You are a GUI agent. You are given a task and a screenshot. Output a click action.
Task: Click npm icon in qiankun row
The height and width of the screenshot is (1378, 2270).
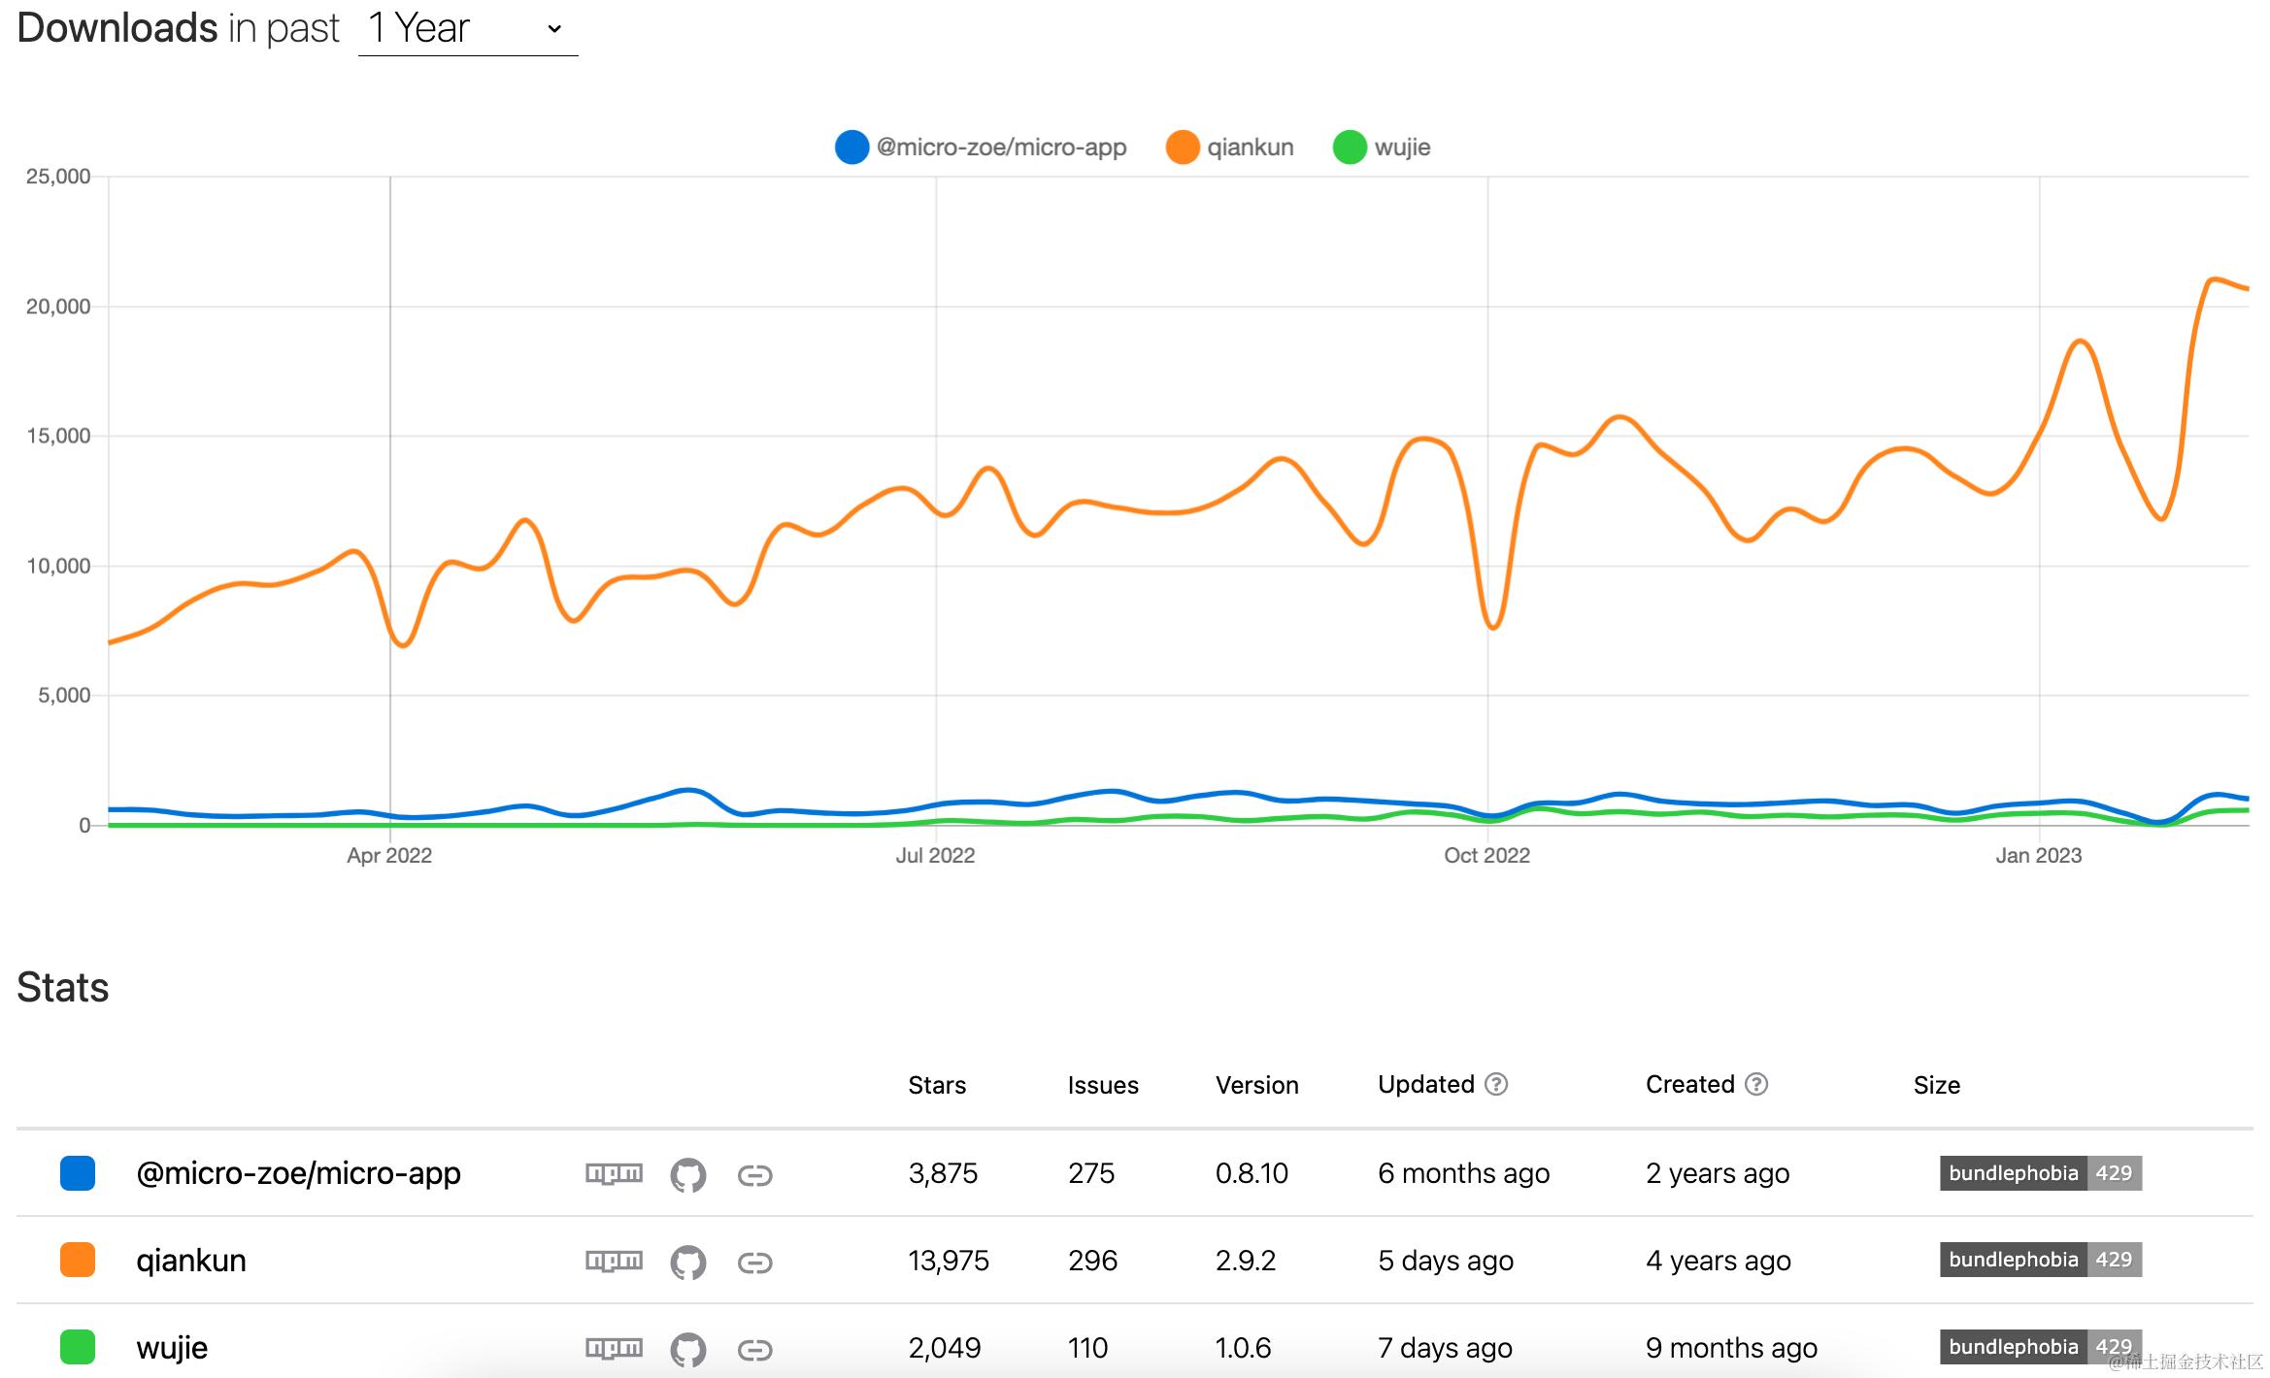[614, 1261]
